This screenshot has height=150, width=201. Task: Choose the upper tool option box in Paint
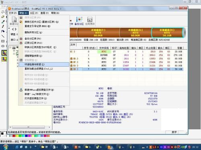(x=4, y=53)
